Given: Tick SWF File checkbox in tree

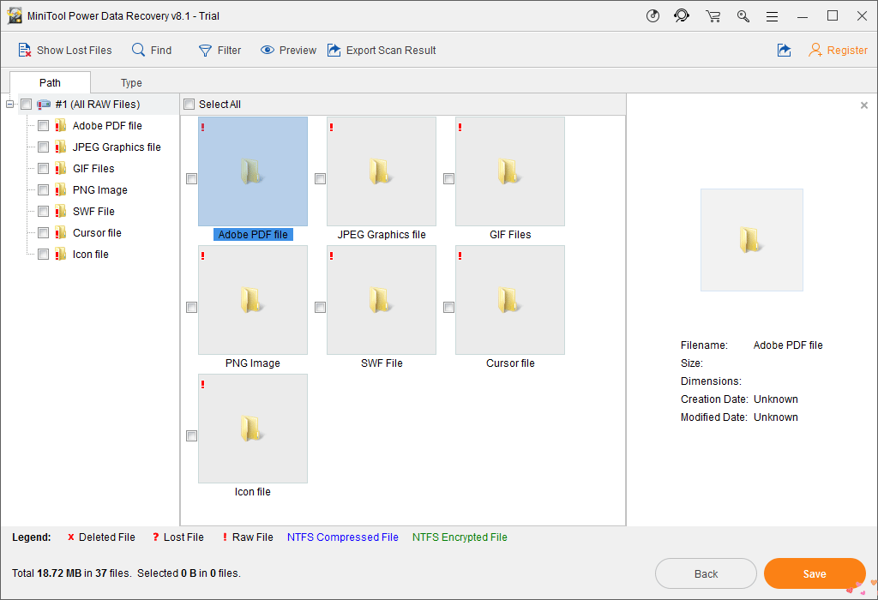Looking at the screenshot, I should pos(43,211).
